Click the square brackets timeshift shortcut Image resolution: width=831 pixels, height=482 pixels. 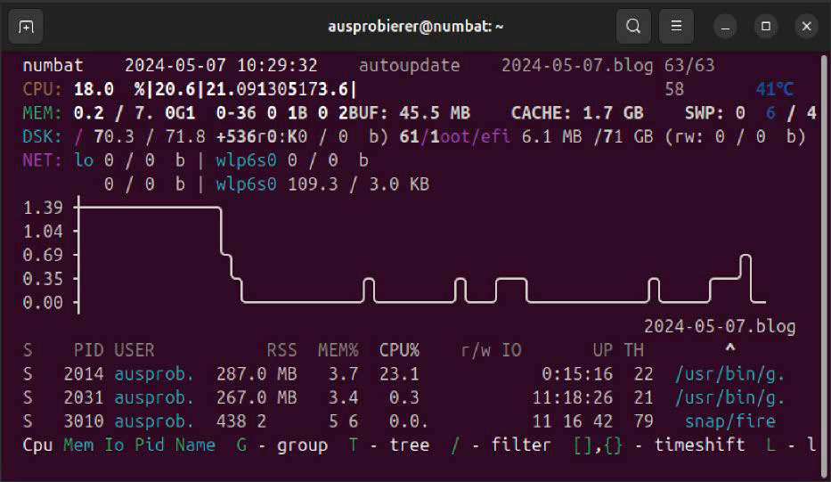[583, 445]
